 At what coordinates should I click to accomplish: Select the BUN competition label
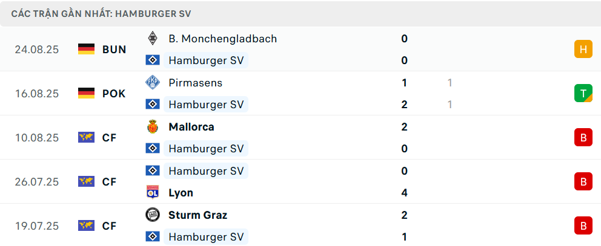(x=114, y=50)
